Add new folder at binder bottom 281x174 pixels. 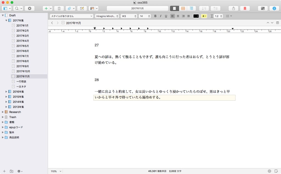click(x=12, y=171)
